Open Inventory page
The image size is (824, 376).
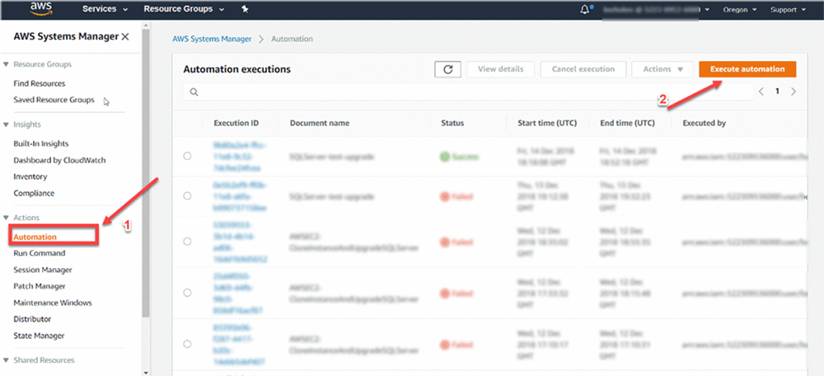point(30,176)
